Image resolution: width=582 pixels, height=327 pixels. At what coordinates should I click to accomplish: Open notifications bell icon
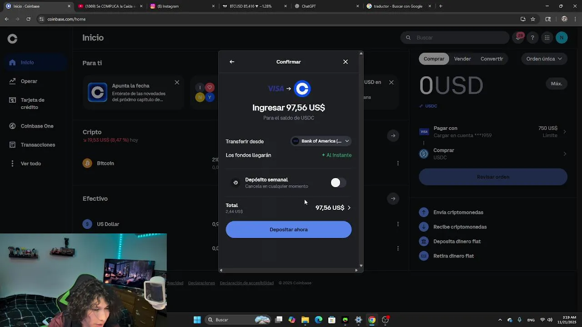518,38
